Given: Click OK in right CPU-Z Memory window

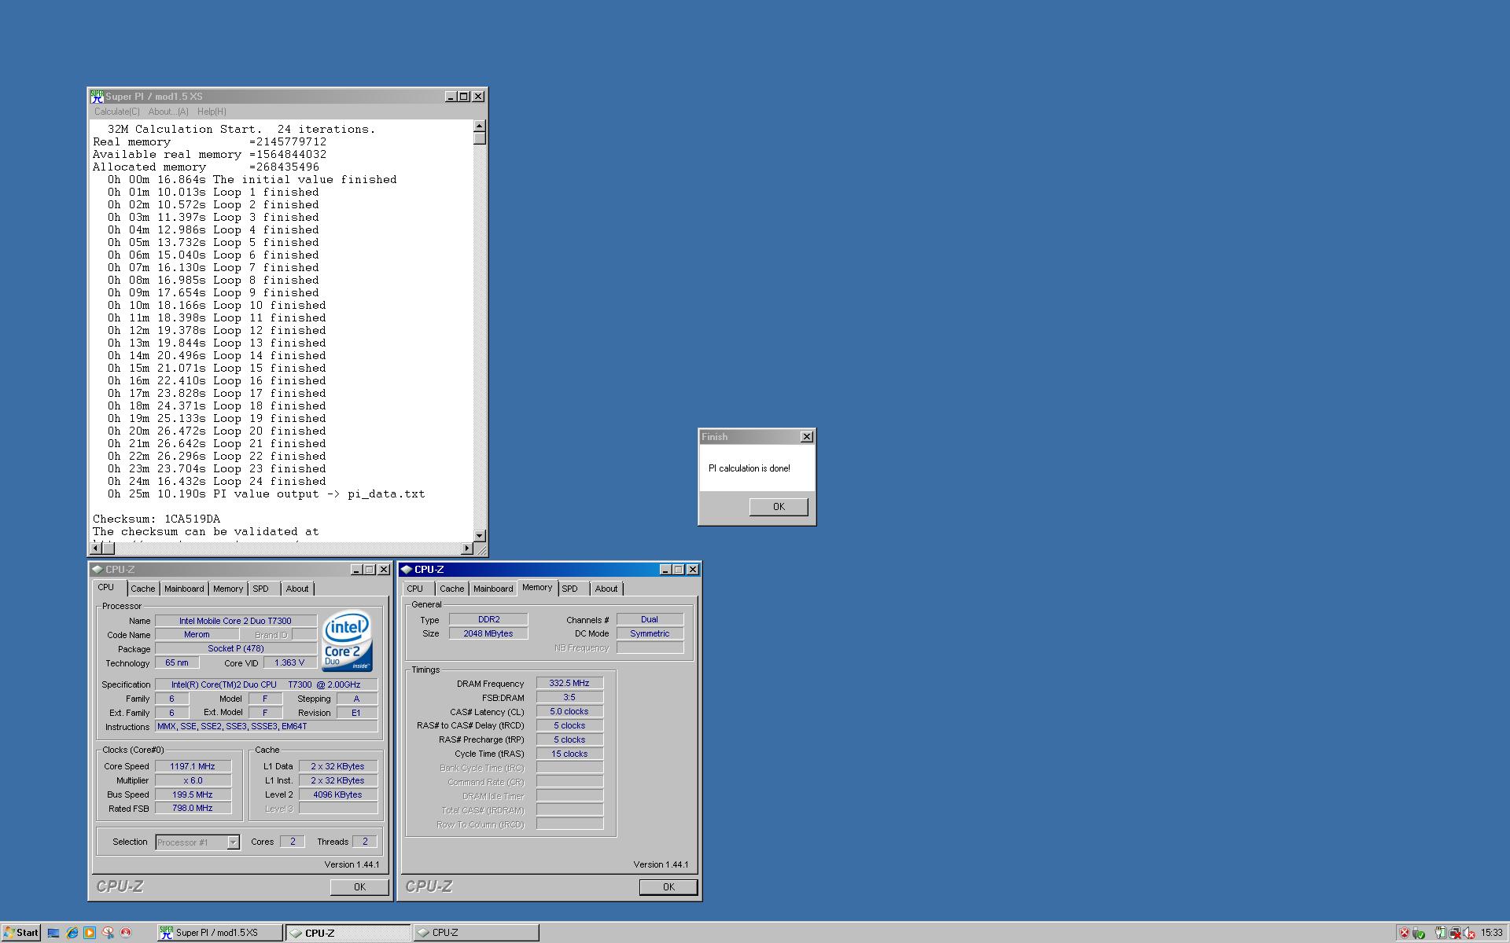Looking at the screenshot, I should [x=668, y=887].
